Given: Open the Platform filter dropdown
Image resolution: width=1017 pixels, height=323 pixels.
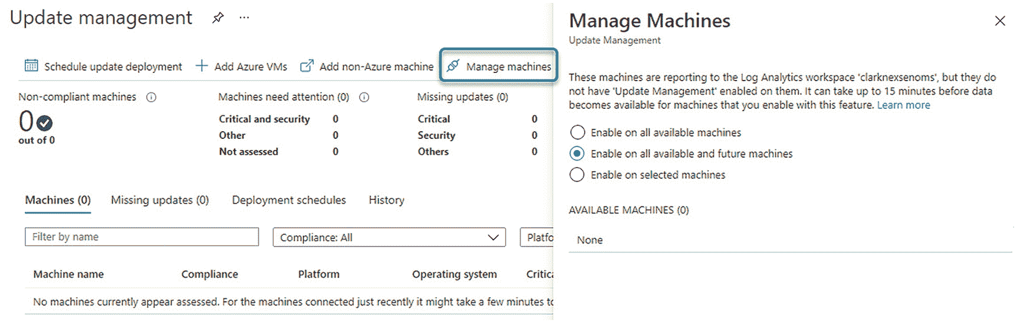Looking at the screenshot, I should point(537,237).
